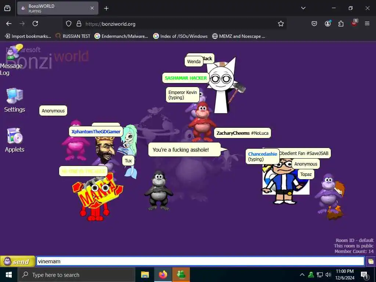Show hidden system tray icons
Viewport: 376px width, 282px height.
(302, 275)
